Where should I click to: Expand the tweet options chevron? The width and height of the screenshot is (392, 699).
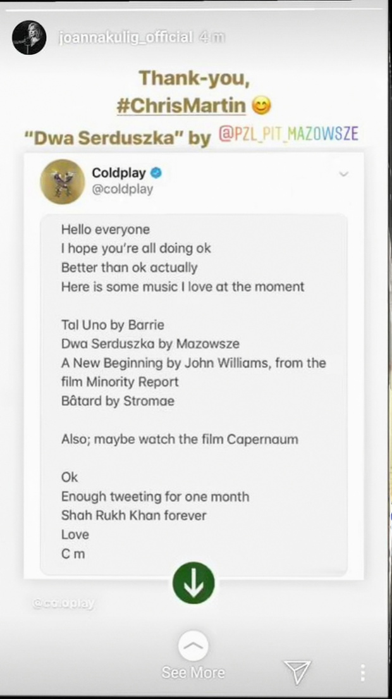coord(343,174)
